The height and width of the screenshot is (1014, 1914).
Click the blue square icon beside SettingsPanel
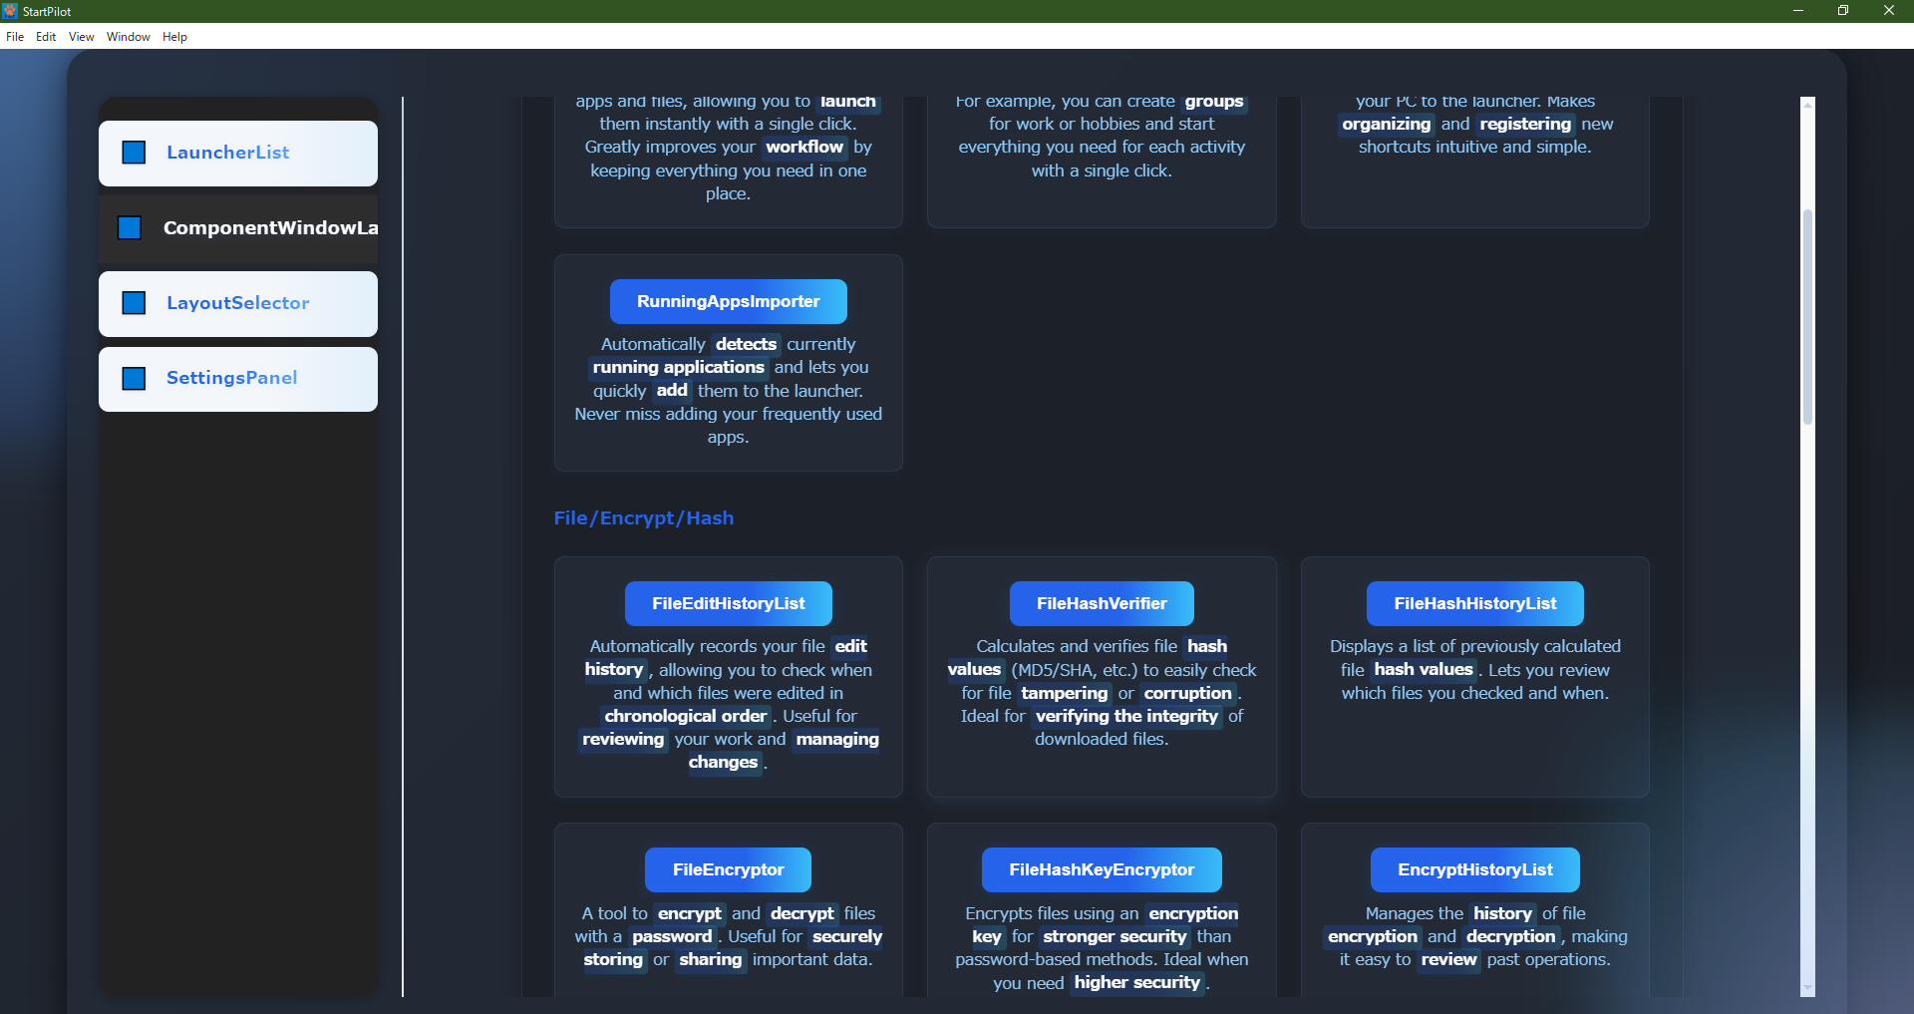coord(134,379)
